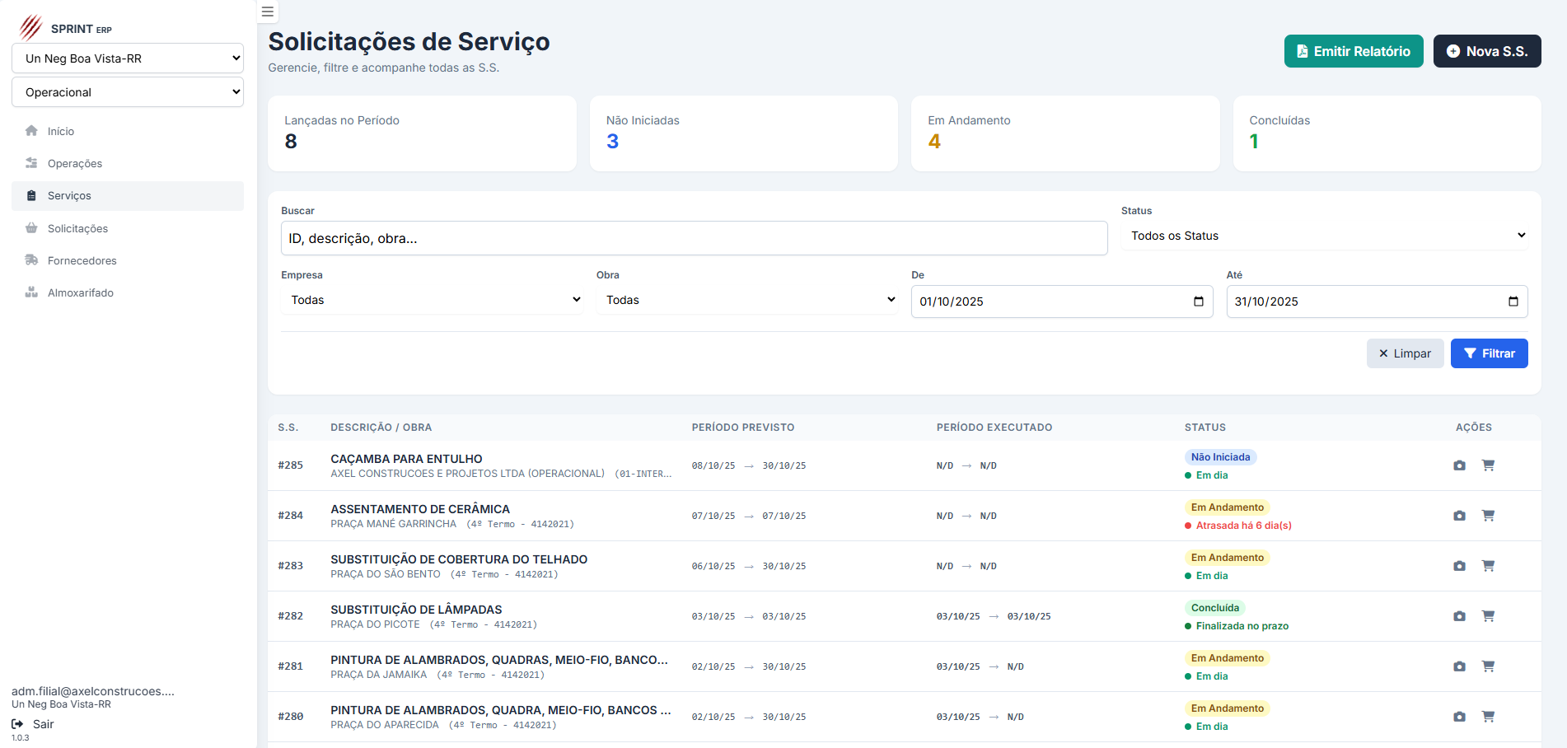Open camera icon on row #283
Screen dimensions: 1567x748
coord(1459,566)
